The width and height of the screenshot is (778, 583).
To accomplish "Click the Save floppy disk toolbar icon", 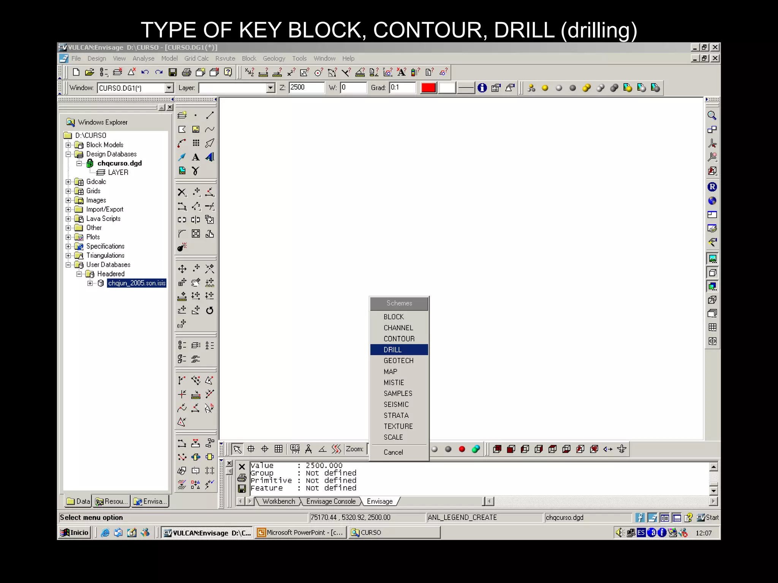I will (x=173, y=72).
